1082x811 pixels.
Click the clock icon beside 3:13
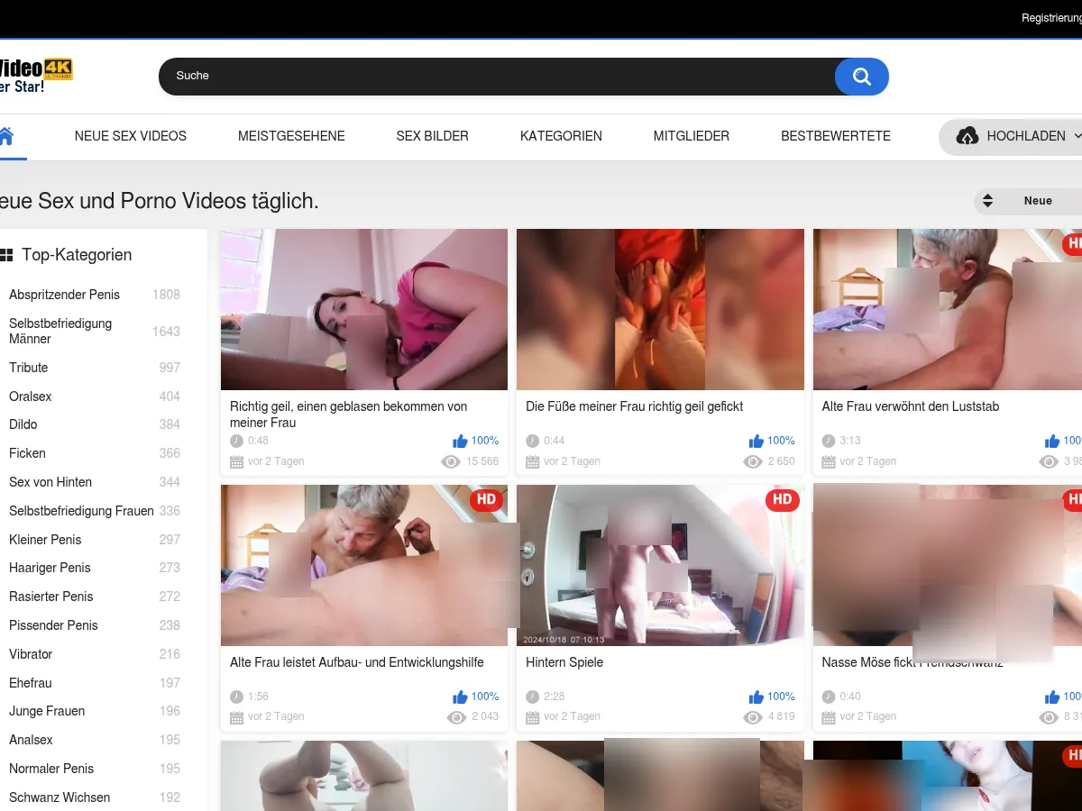tap(828, 442)
